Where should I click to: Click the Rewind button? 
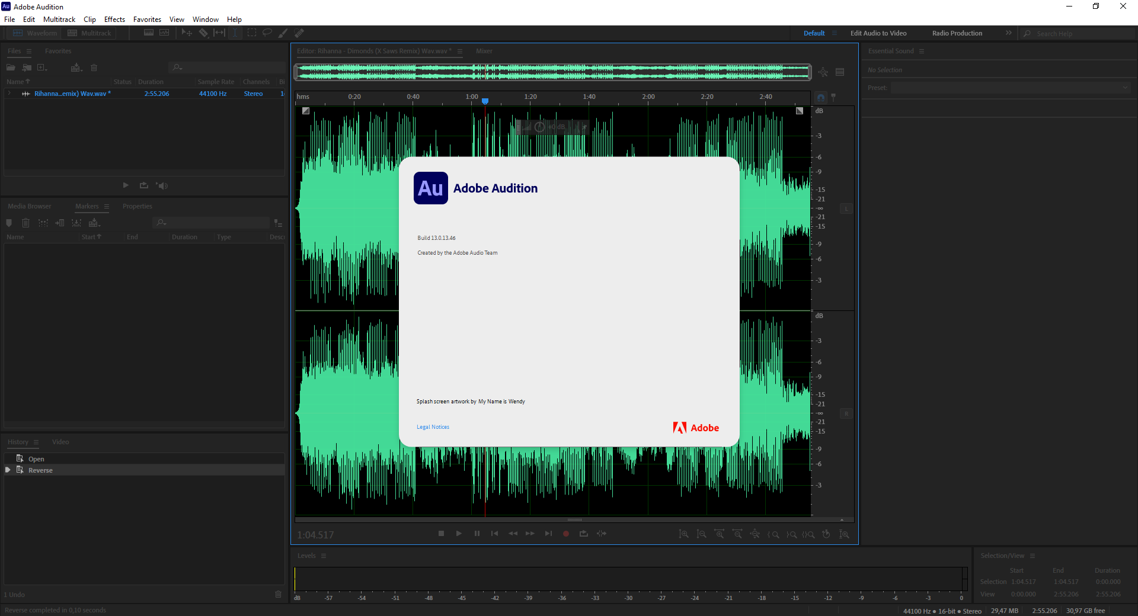click(513, 534)
